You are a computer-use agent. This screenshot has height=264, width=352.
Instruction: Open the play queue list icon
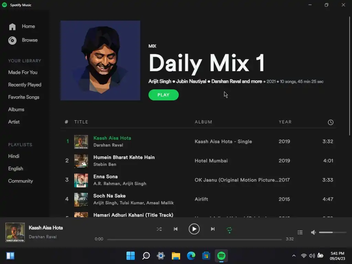[x=300, y=232]
